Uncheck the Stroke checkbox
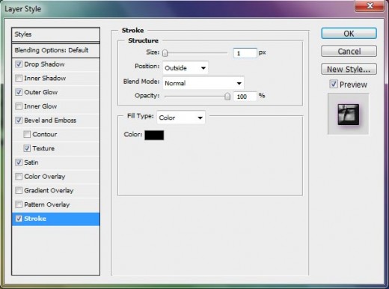Screen dimensions: 389x289 [19, 219]
